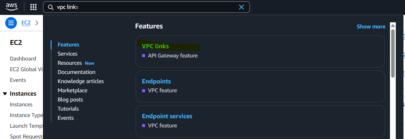Clear the search with the X icon
Viewport: 405px width, 139px height.
coord(241,7)
